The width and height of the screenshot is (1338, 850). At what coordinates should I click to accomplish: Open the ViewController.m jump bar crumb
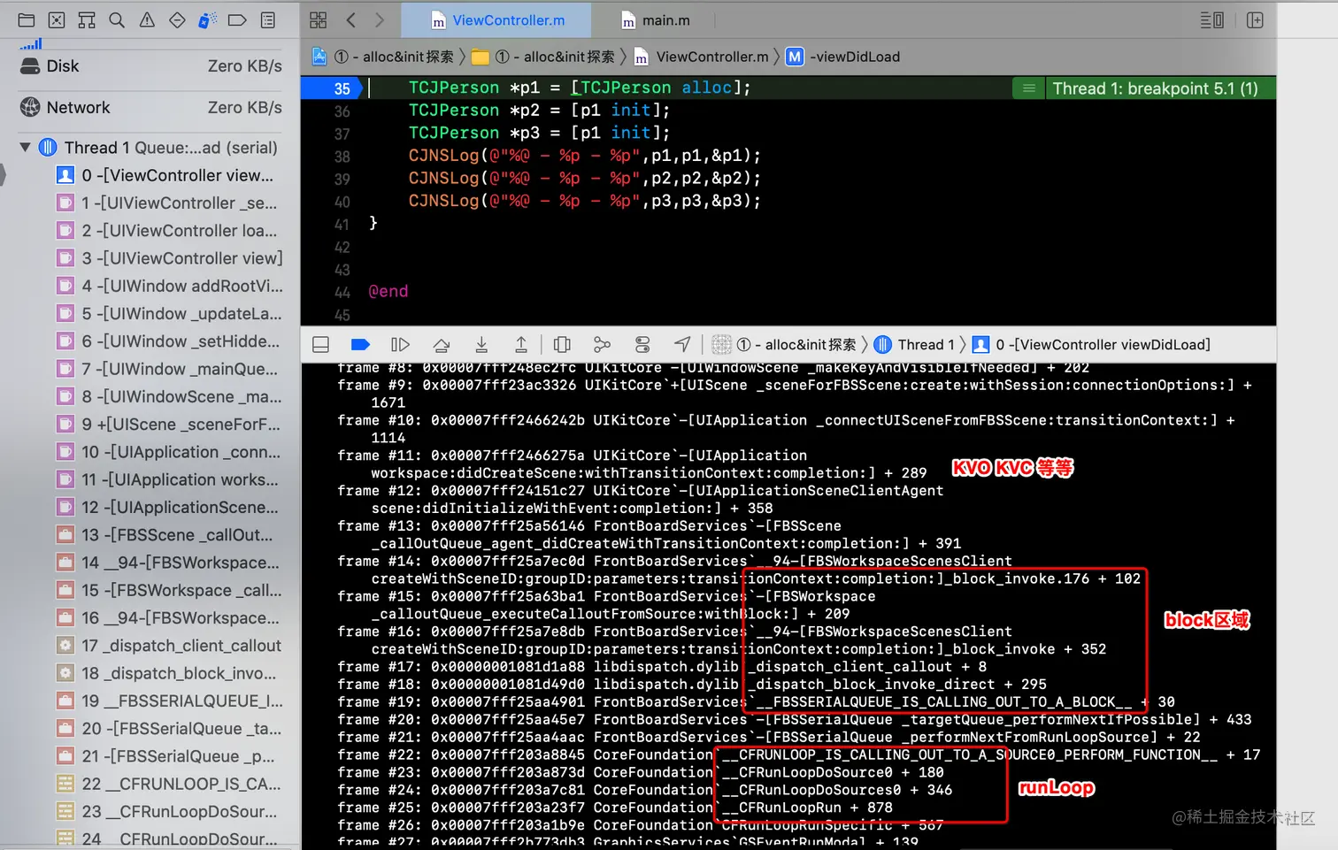701,57
